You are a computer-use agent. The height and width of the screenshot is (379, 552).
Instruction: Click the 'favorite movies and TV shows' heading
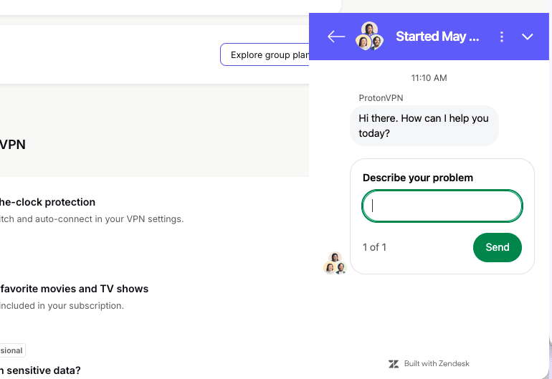point(75,289)
